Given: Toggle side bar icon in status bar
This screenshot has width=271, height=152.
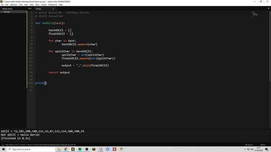Looking at the screenshot, I should [3, 145].
